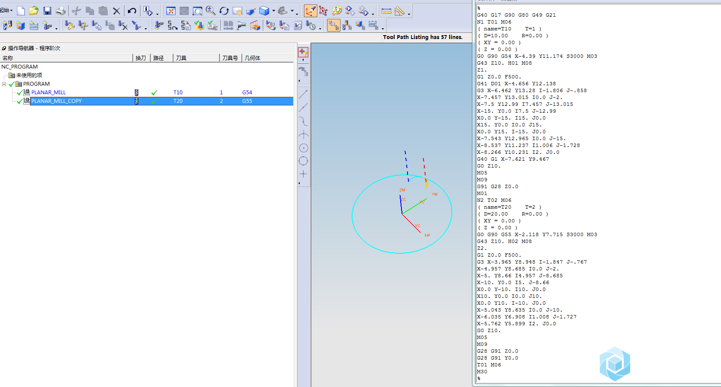This screenshot has width=721, height=387.
Task: Save the part with the floppy disk icon
Action: pos(47,11)
